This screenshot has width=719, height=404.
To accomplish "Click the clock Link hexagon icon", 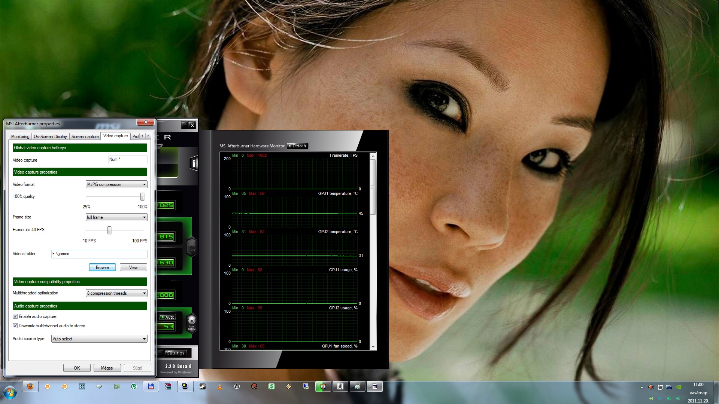I will click(x=192, y=247).
